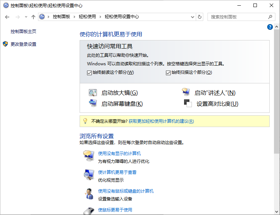This screenshot has width=280, height=215.
Task: Launch 启动放大镜(G)
Action: pos(119,93)
